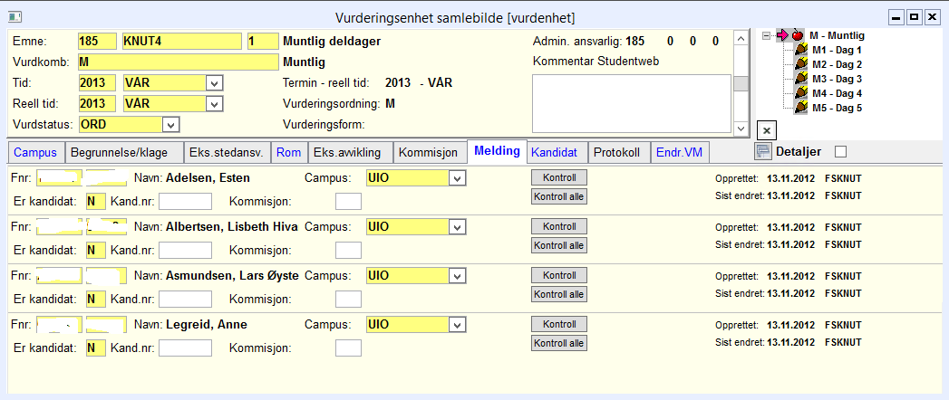The height and width of the screenshot is (400, 949).
Task: Click the Emne version field showing 1
Action: 263,41
